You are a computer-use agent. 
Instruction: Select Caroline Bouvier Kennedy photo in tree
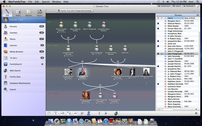coord(86,95)
